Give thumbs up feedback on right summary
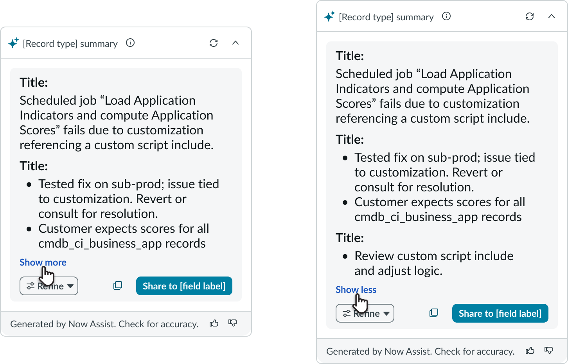568x364 pixels. (x=530, y=351)
